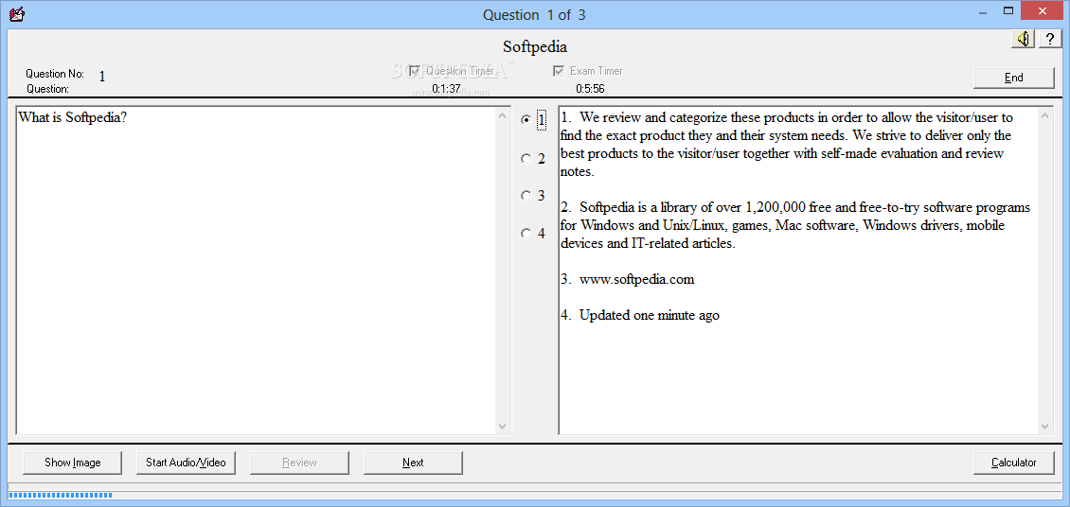Click down arrow of question pane scrollbar
This screenshot has width=1070, height=507.
[502, 426]
